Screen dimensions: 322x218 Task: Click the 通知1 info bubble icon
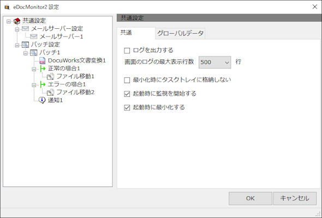pyautogui.click(x=42, y=100)
